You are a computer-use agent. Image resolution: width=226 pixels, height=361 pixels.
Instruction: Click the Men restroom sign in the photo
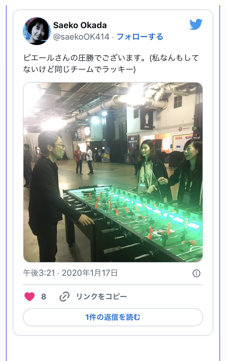[x=147, y=120]
